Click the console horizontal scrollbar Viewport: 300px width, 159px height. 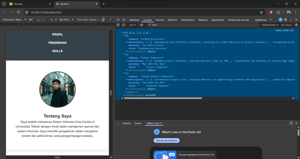(x=163, y=98)
